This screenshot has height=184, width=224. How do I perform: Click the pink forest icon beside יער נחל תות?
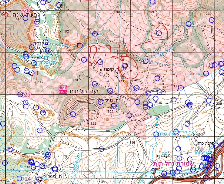pyautogui.click(x=64, y=89)
